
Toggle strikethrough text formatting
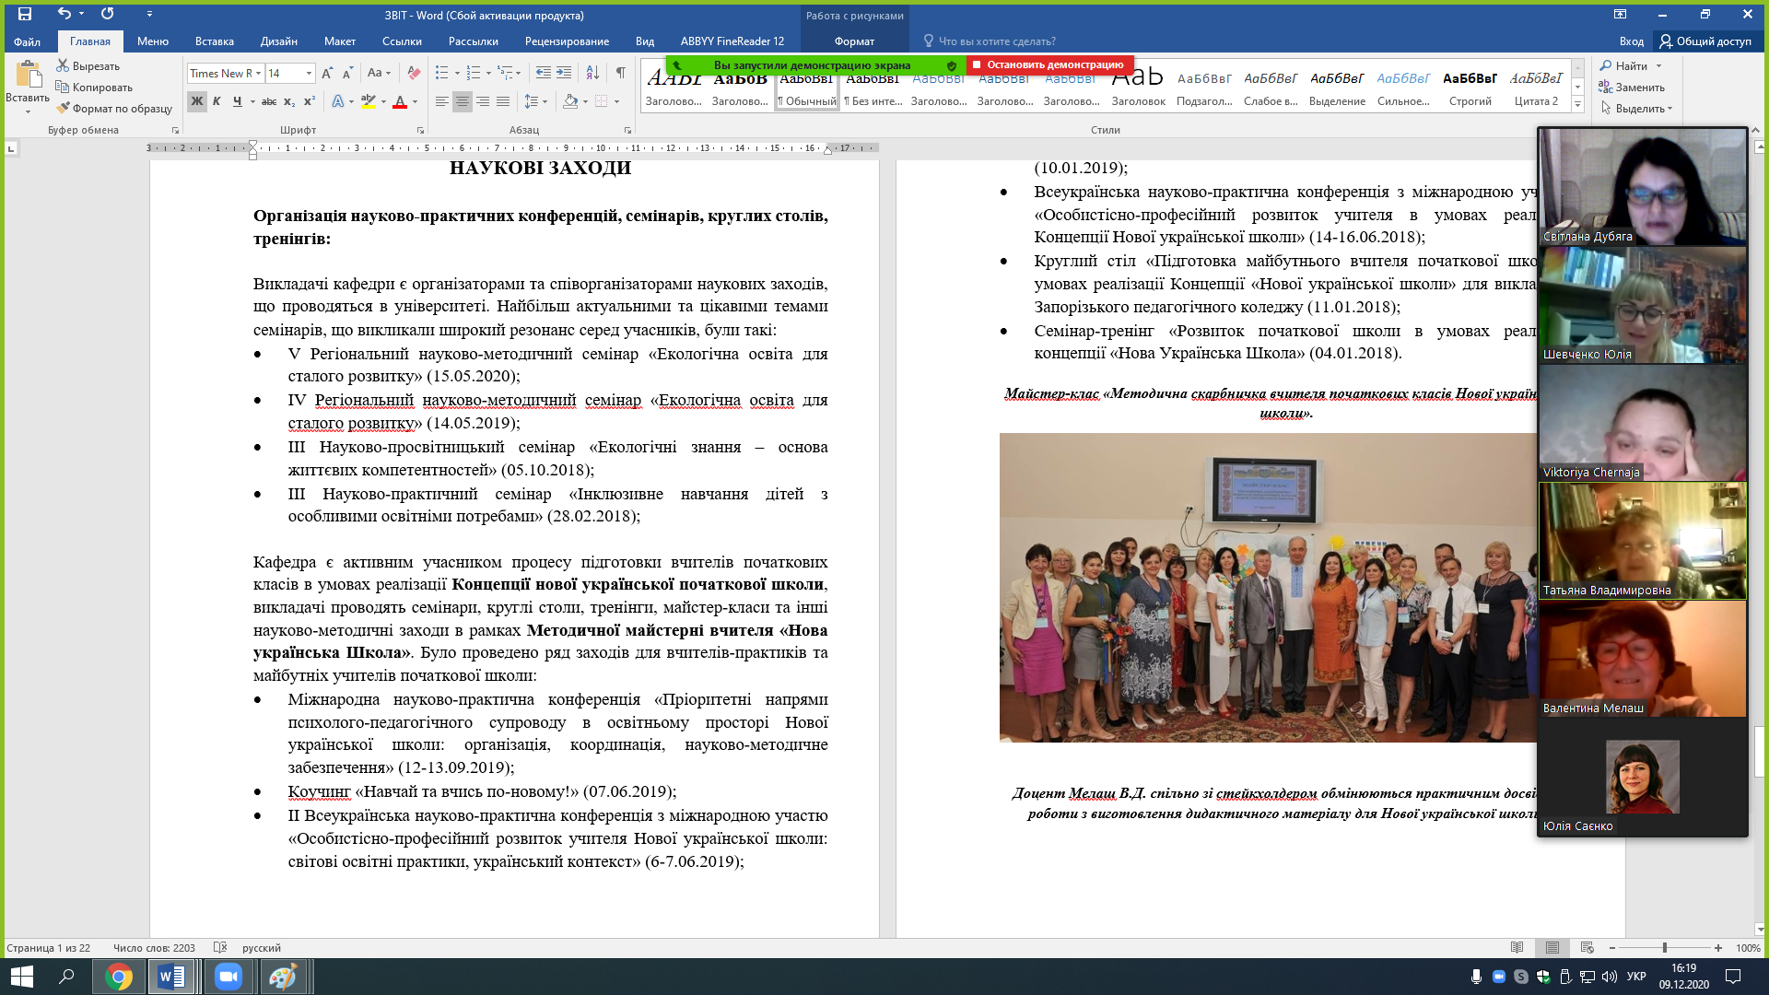click(268, 101)
